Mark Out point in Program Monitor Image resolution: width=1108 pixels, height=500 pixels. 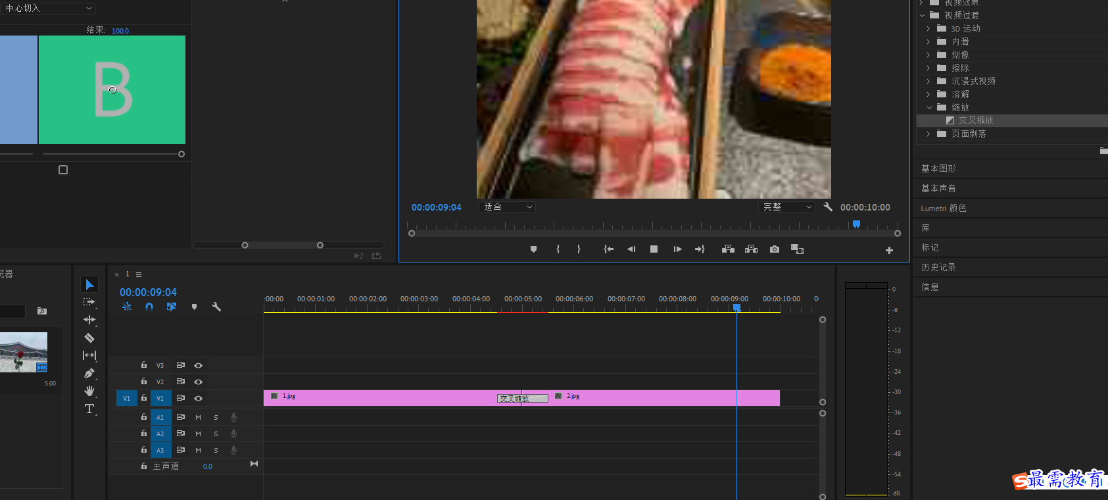tap(579, 249)
